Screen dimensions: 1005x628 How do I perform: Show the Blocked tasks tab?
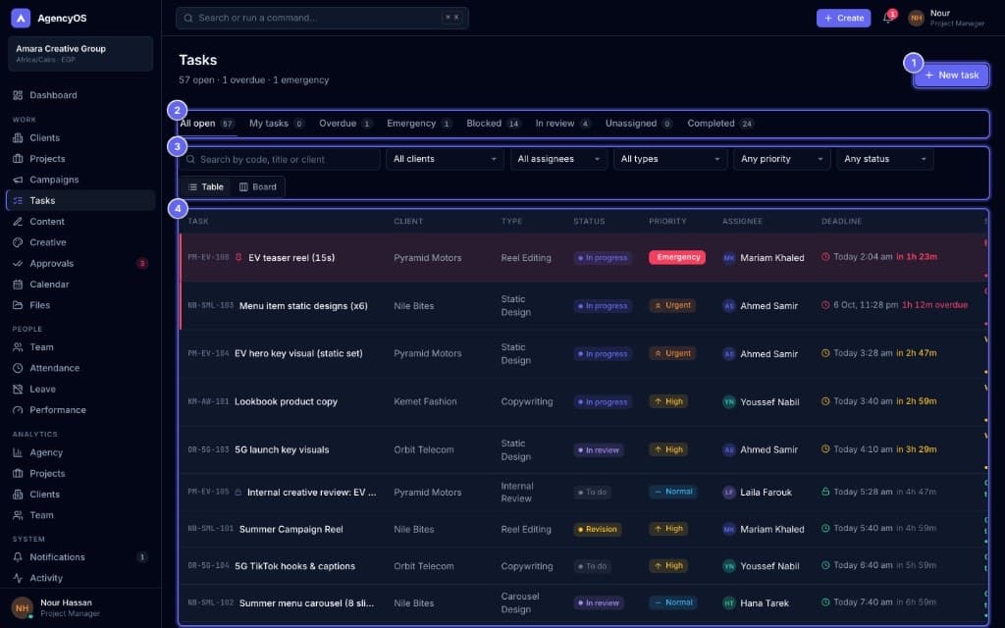coord(494,123)
